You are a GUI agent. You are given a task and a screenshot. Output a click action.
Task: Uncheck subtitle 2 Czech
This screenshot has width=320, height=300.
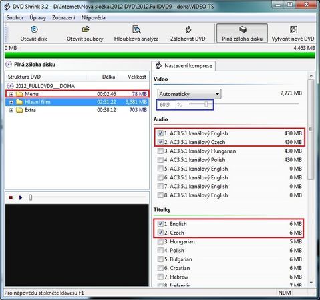[160, 233]
